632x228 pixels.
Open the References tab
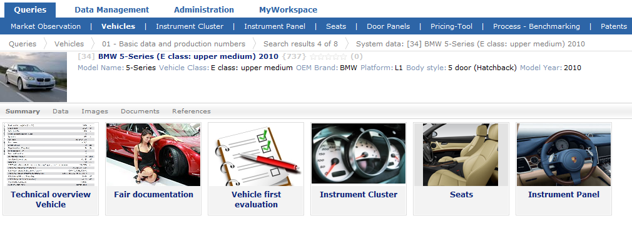[191, 111]
